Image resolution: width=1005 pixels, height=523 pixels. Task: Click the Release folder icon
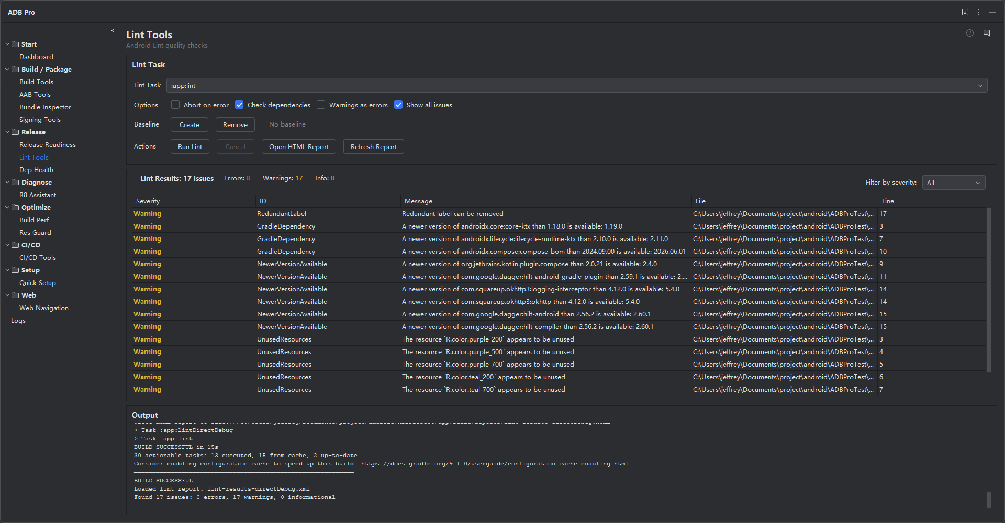(x=16, y=132)
